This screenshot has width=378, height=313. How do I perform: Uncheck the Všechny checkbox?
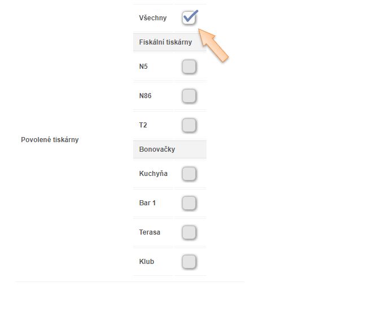click(189, 18)
